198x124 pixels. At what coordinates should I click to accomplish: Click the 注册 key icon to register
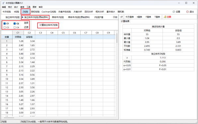[165, 17]
